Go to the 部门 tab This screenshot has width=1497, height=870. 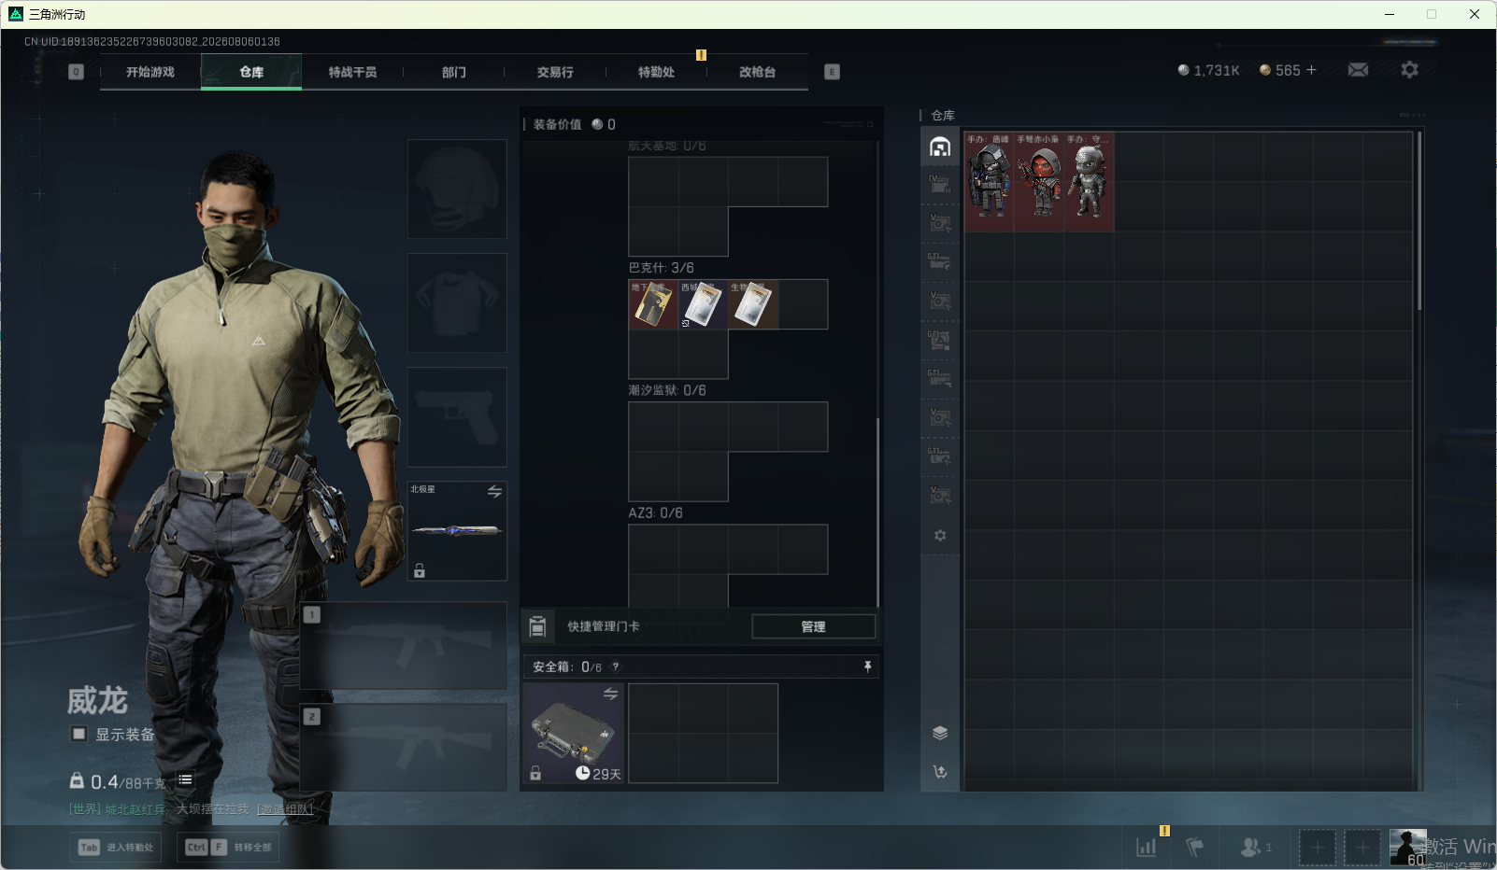454,72
